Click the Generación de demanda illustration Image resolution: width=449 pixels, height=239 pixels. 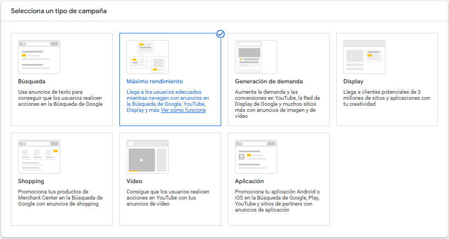tap(256, 57)
